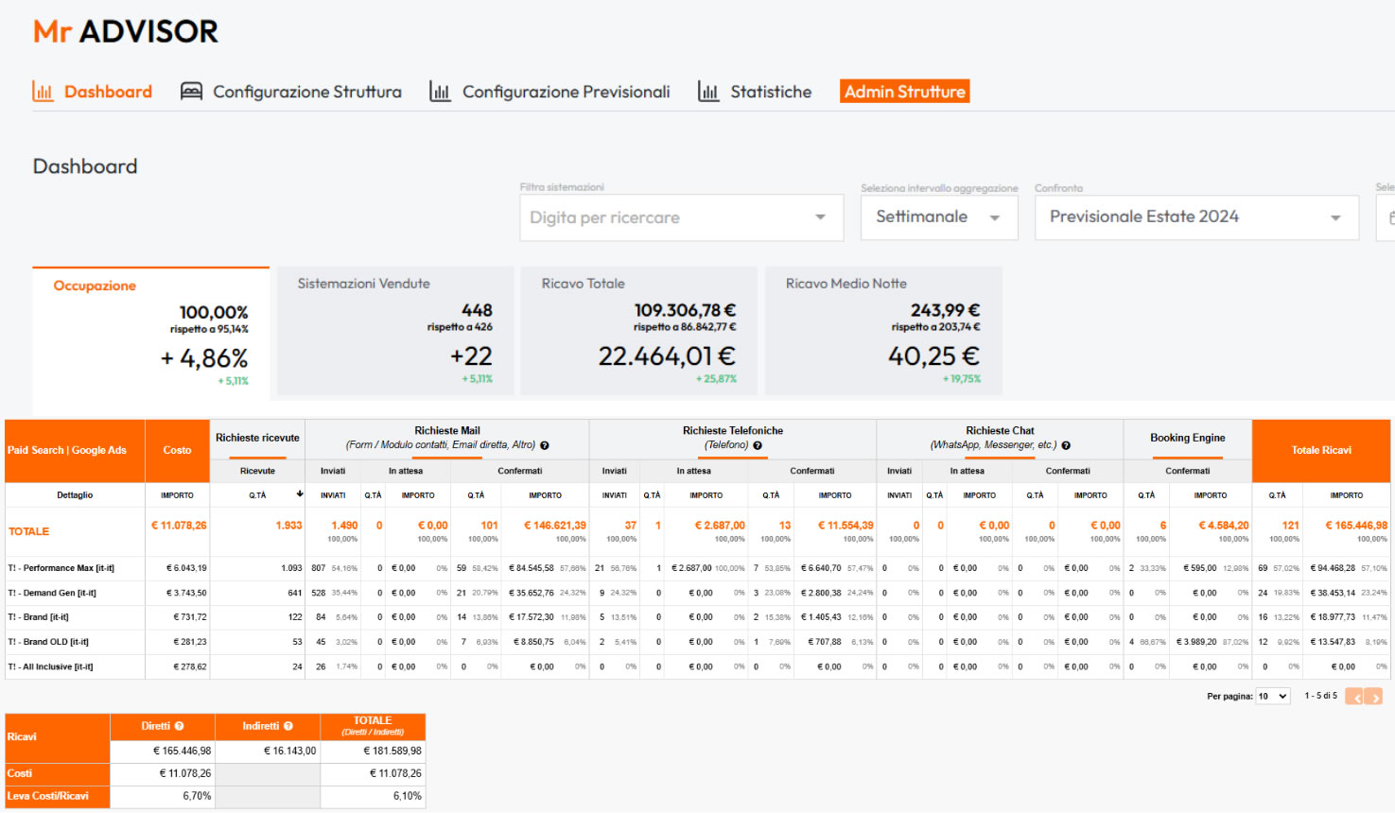The width and height of the screenshot is (1395, 813).
Task: Click Brand OLD cost € 281,23
Action: (x=190, y=642)
